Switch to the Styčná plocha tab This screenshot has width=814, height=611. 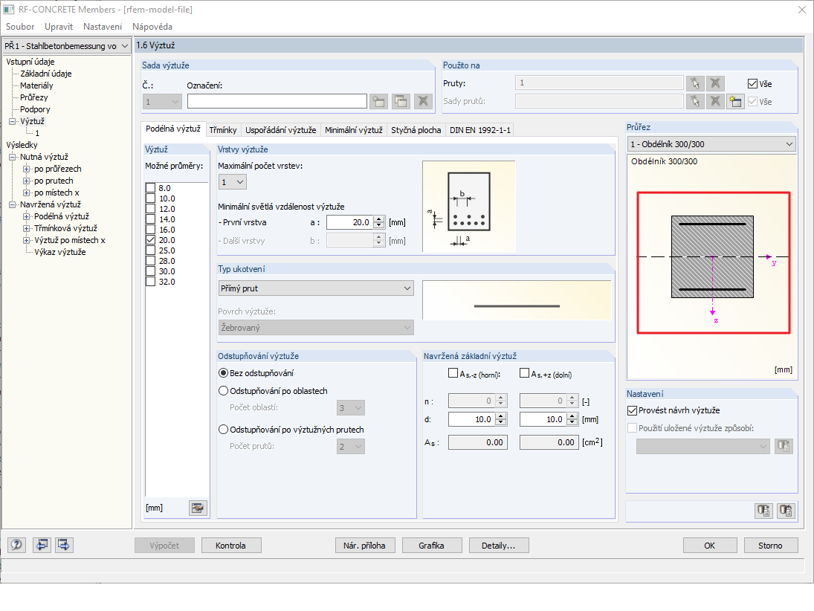coord(416,130)
